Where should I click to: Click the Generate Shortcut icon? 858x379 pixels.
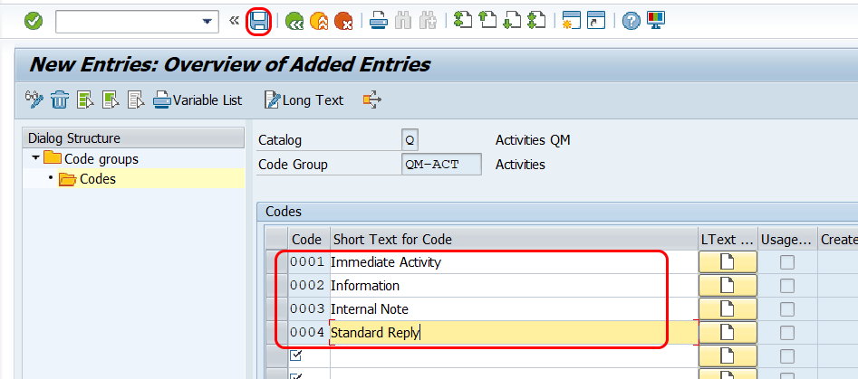[x=596, y=22]
